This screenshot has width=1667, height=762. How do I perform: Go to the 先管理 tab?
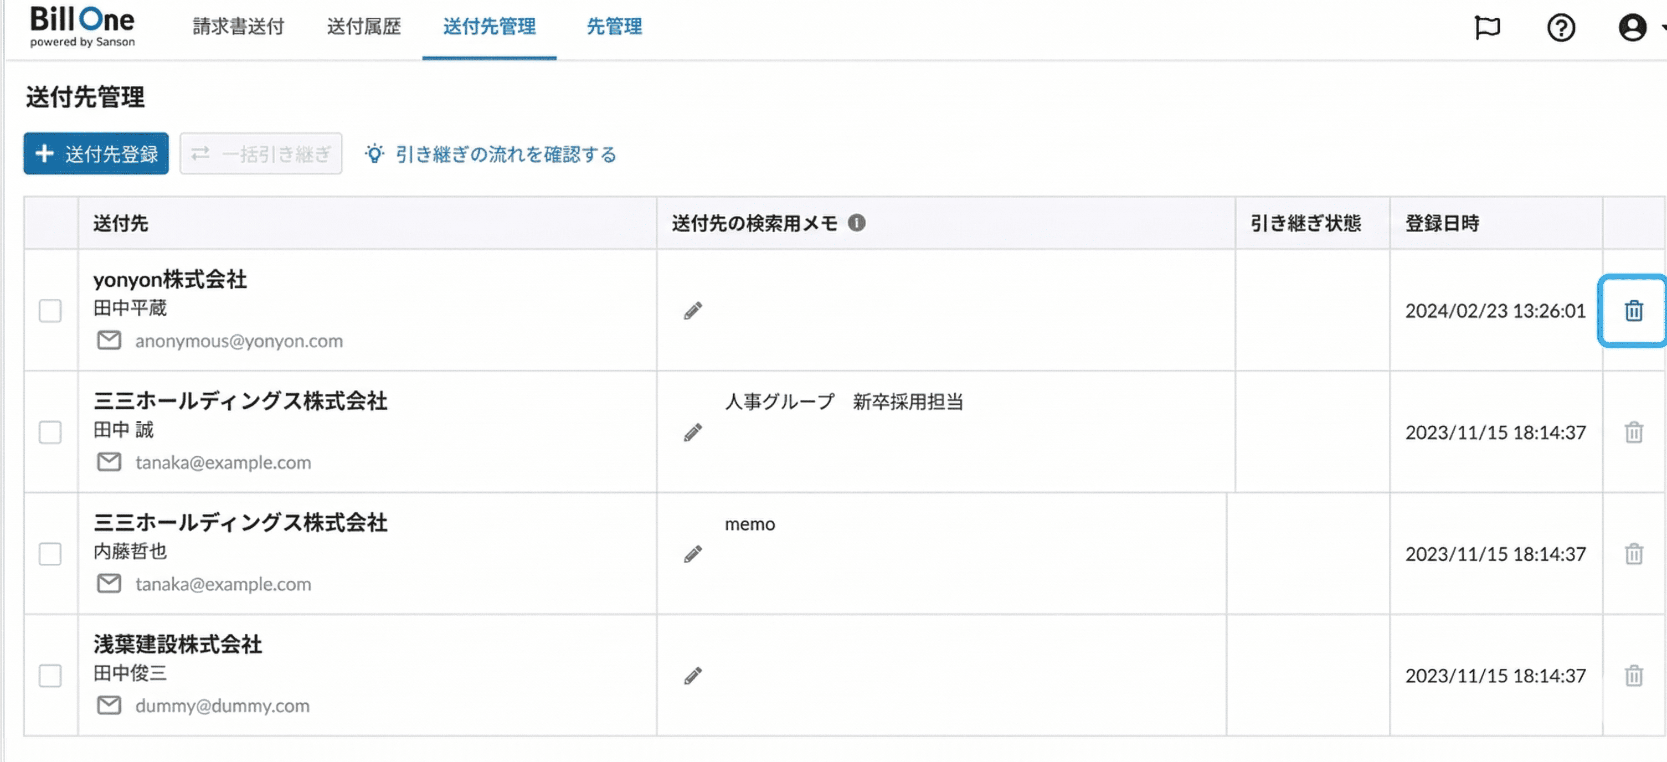pyautogui.click(x=614, y=27)
